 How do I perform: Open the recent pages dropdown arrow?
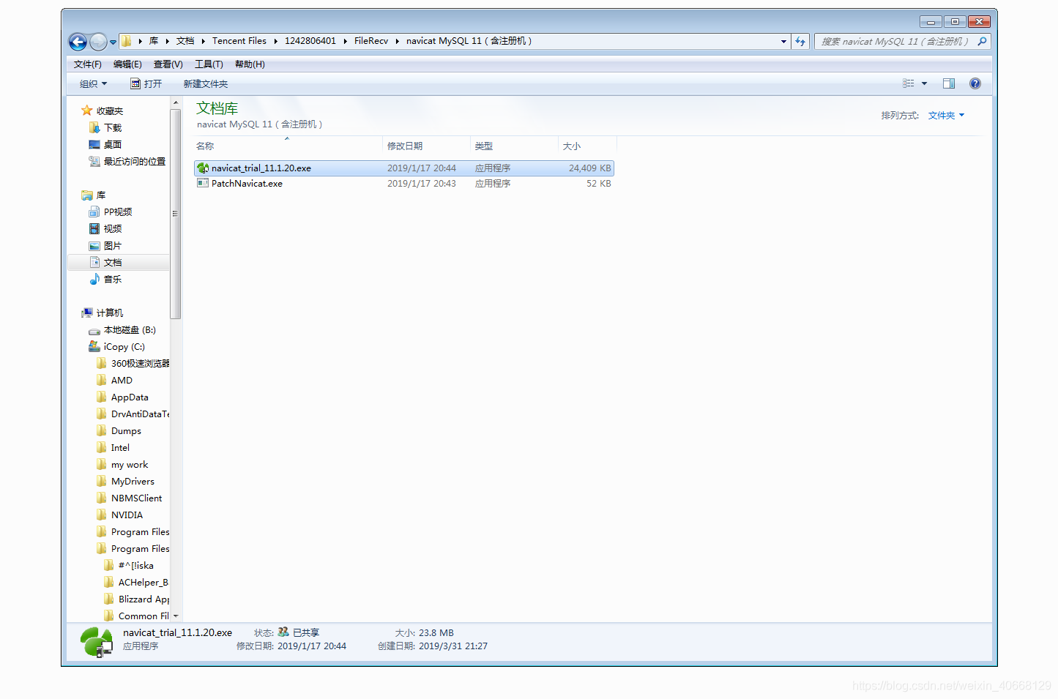113,42
